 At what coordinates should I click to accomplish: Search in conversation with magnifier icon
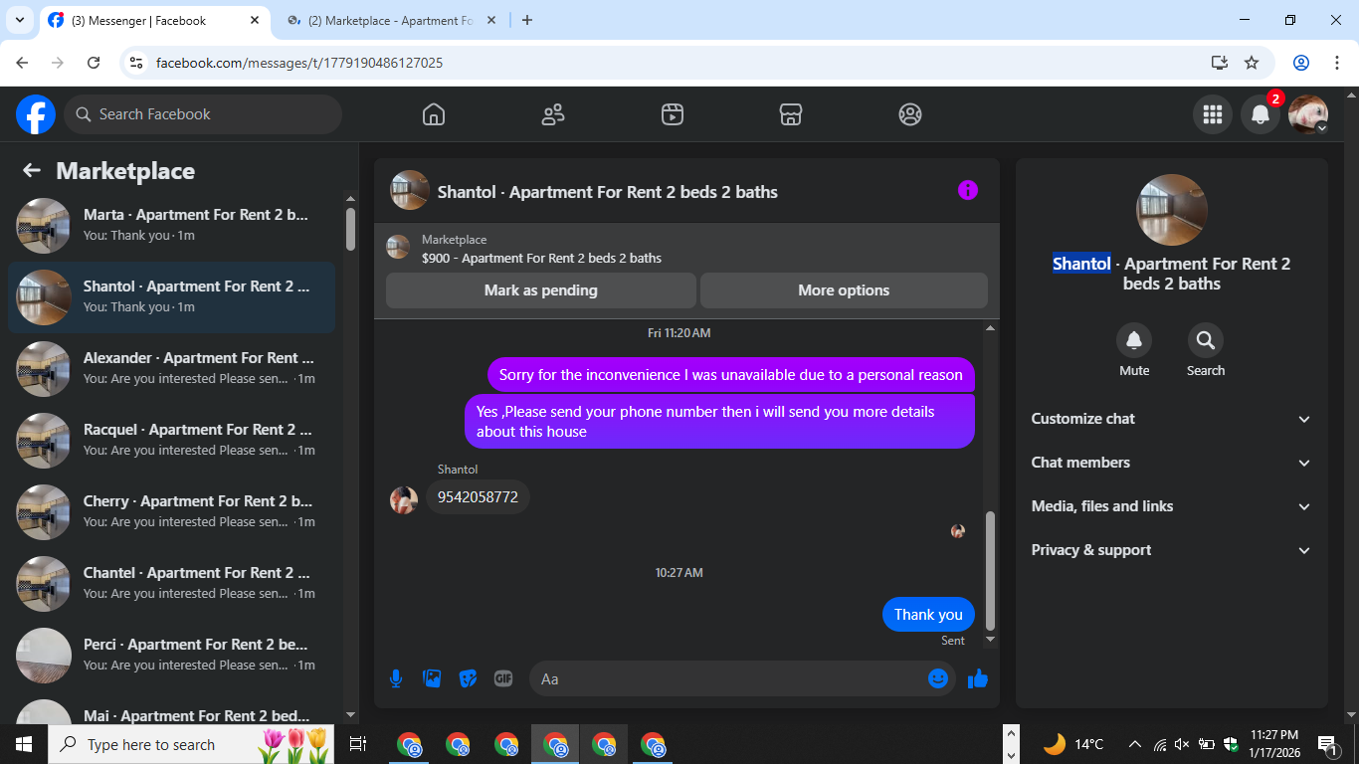[1206, 340]
